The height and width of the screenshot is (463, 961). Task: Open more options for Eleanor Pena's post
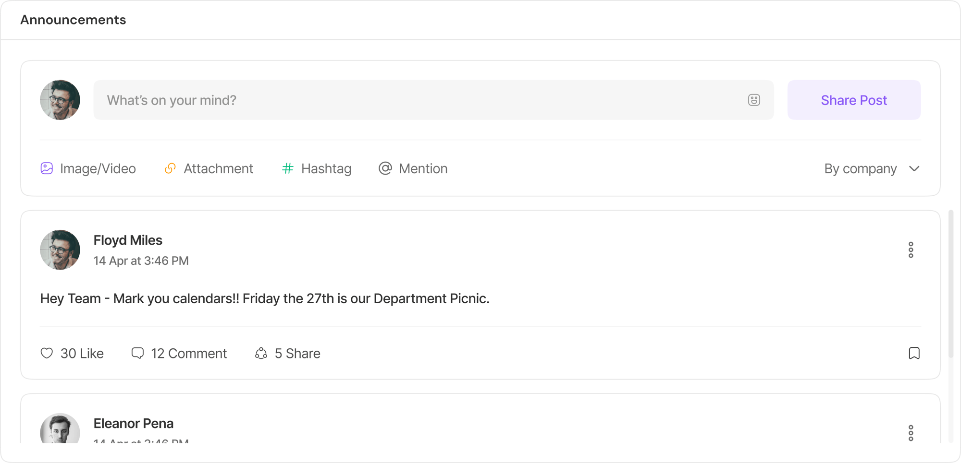[911, 433]
